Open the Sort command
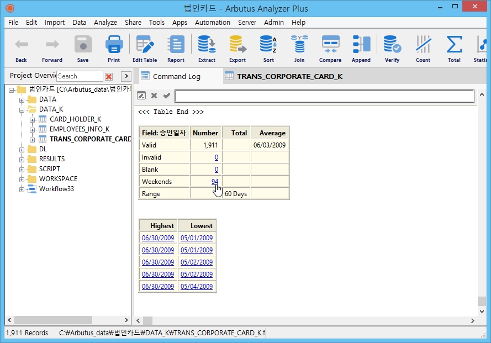The image size is (491, 343). [268, 49]
